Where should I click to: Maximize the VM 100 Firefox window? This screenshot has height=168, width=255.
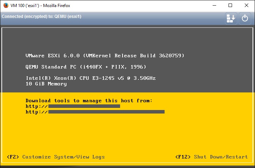point(230,6)
